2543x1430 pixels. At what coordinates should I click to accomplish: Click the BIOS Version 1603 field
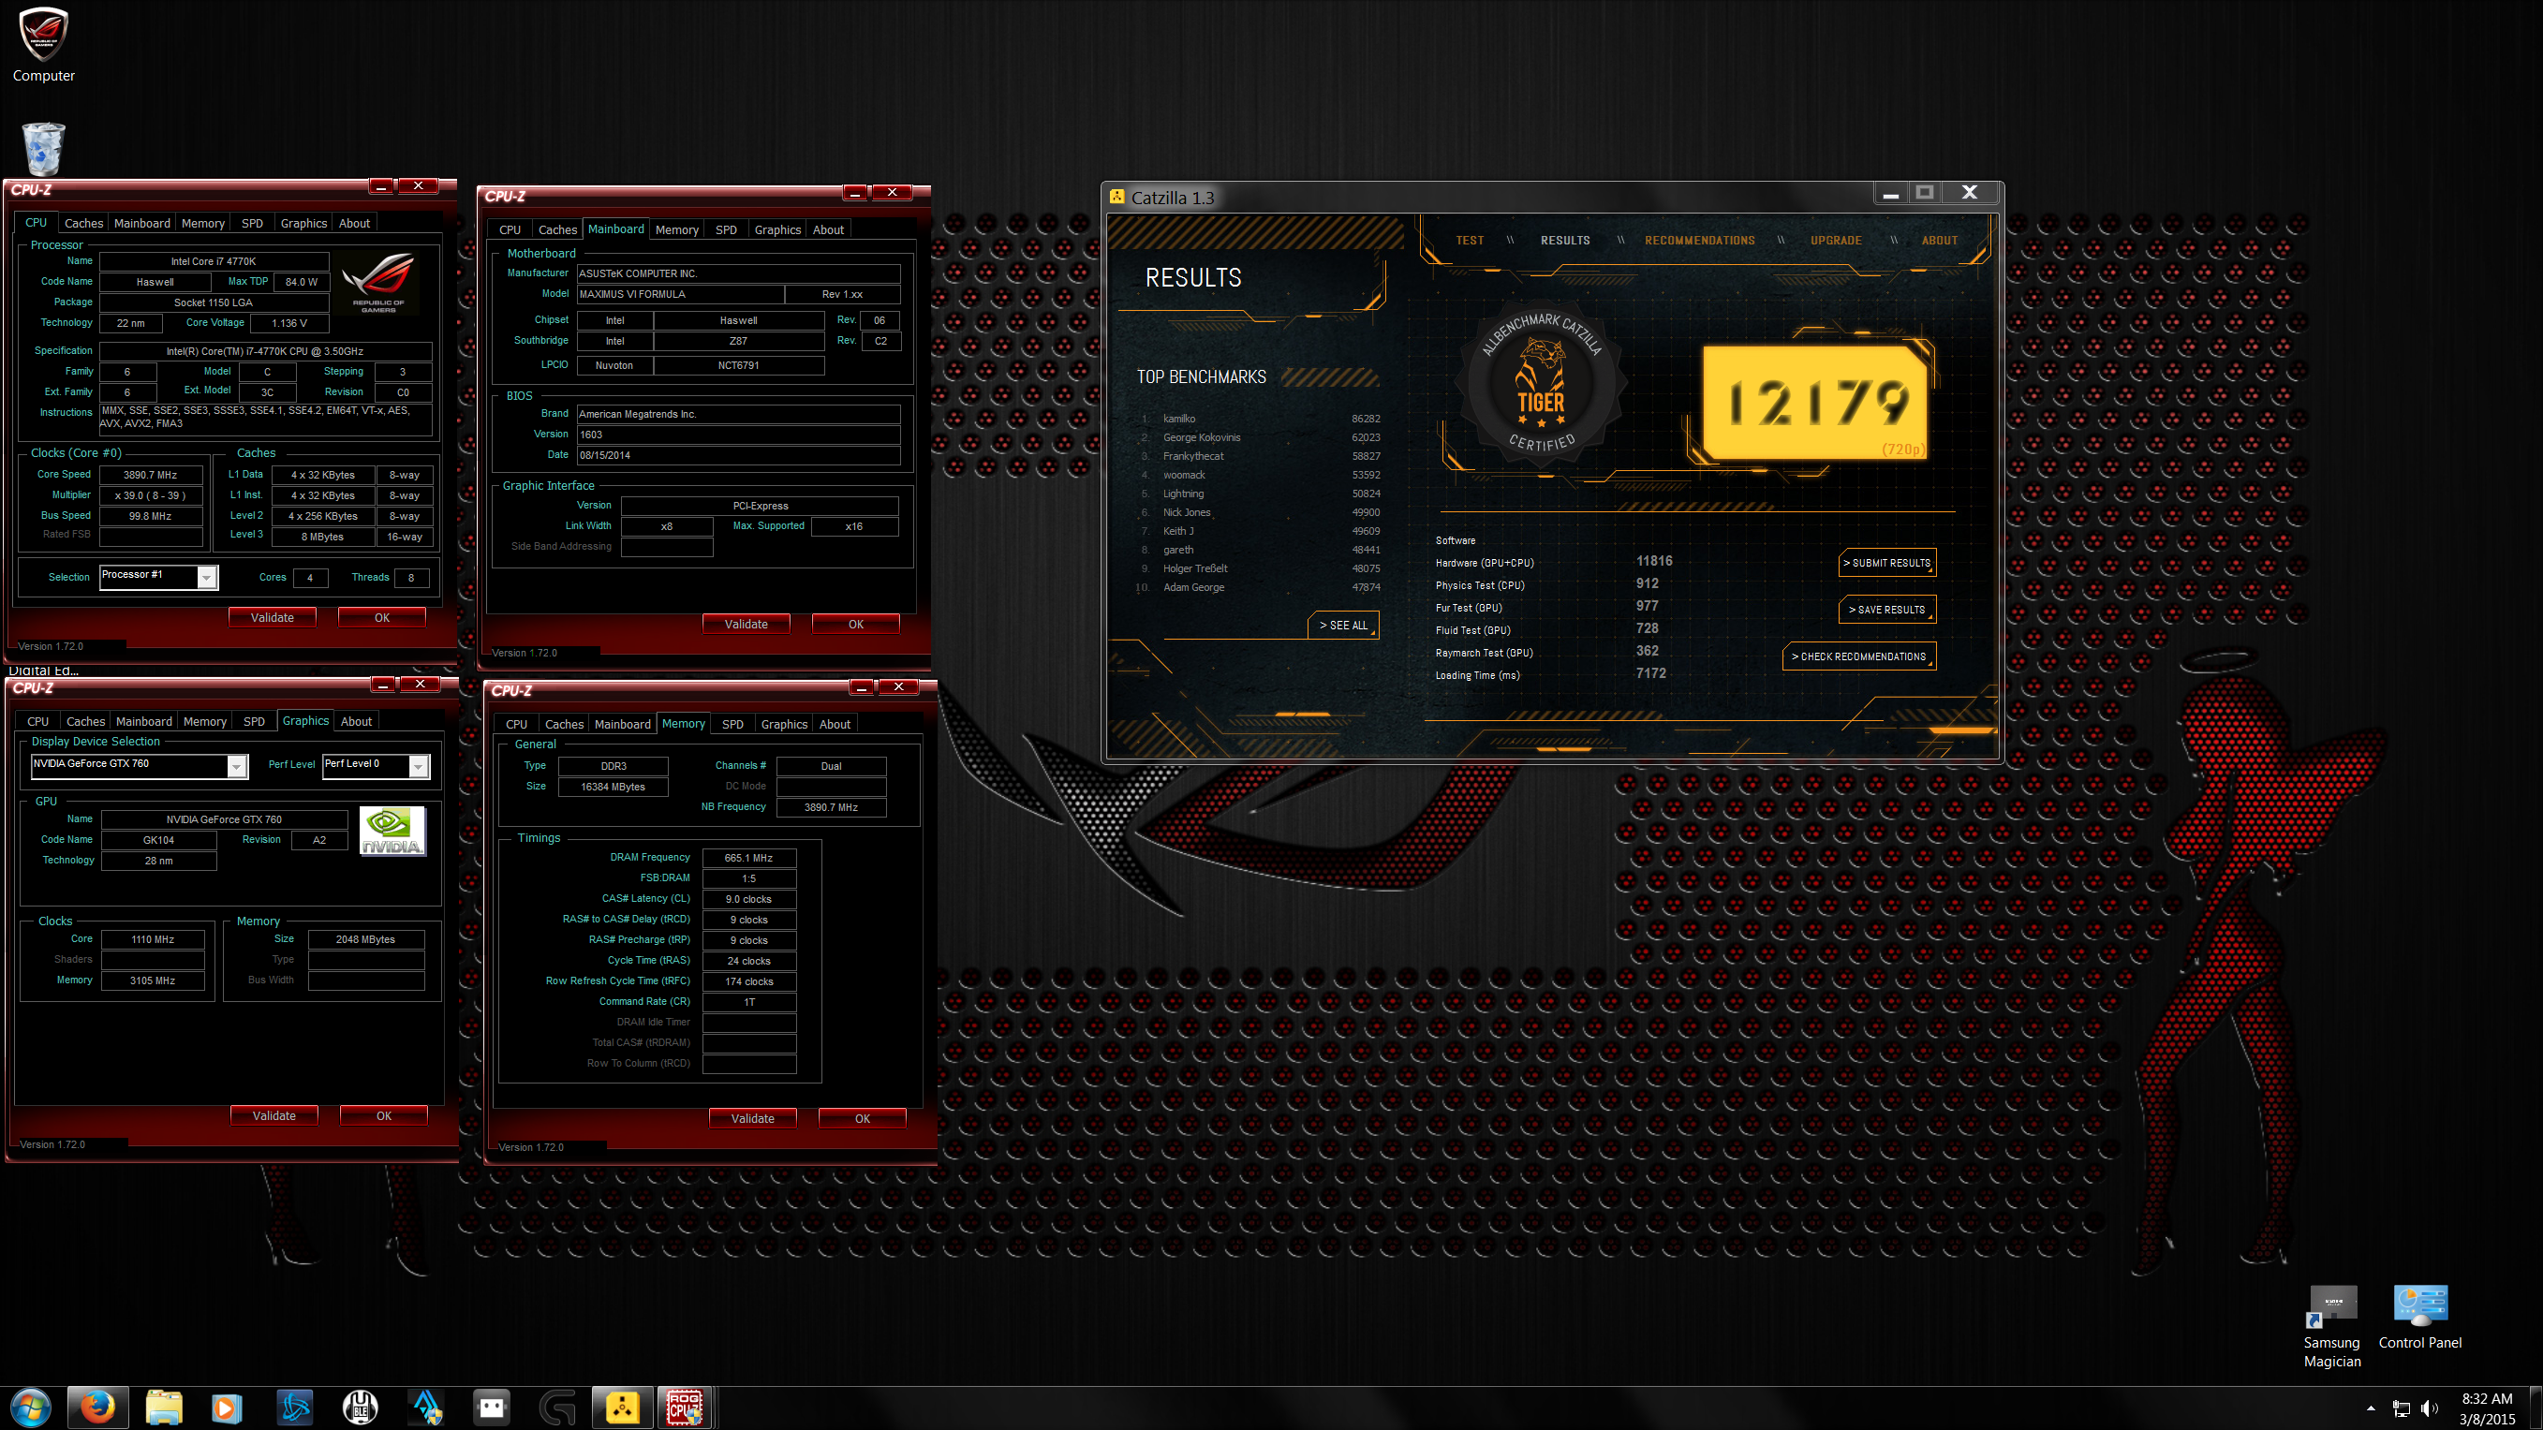pos(737,435)
